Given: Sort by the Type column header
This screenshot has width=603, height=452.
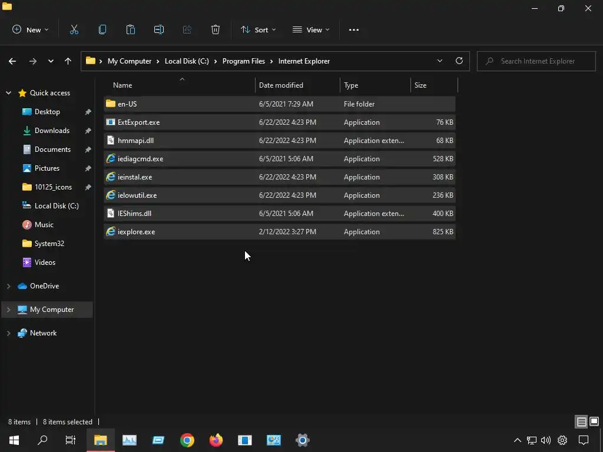Looking at the screenshot, I should coord(375,85).
